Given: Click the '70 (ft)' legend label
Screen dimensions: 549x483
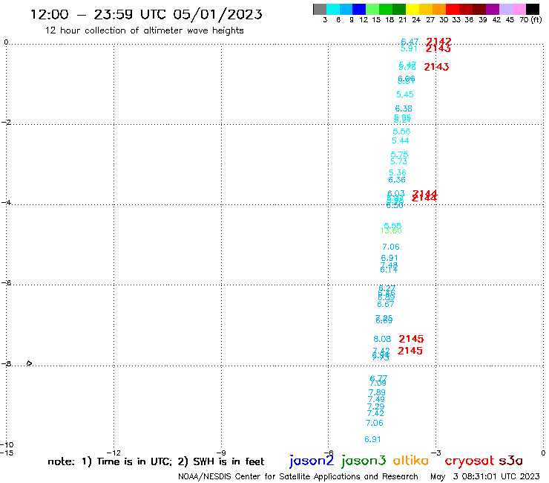Looking at the screenshot, I should pyautogui.click(x=530, y=19).
